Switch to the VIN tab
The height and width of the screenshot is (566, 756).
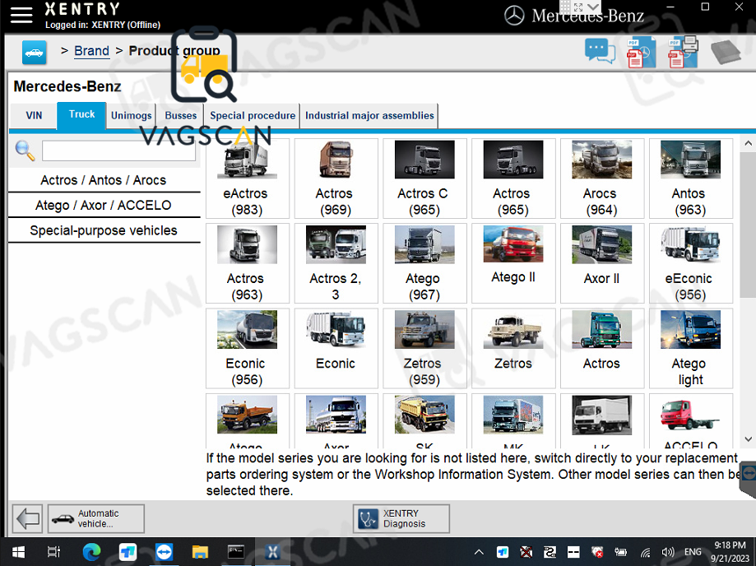tap(34, 116)
